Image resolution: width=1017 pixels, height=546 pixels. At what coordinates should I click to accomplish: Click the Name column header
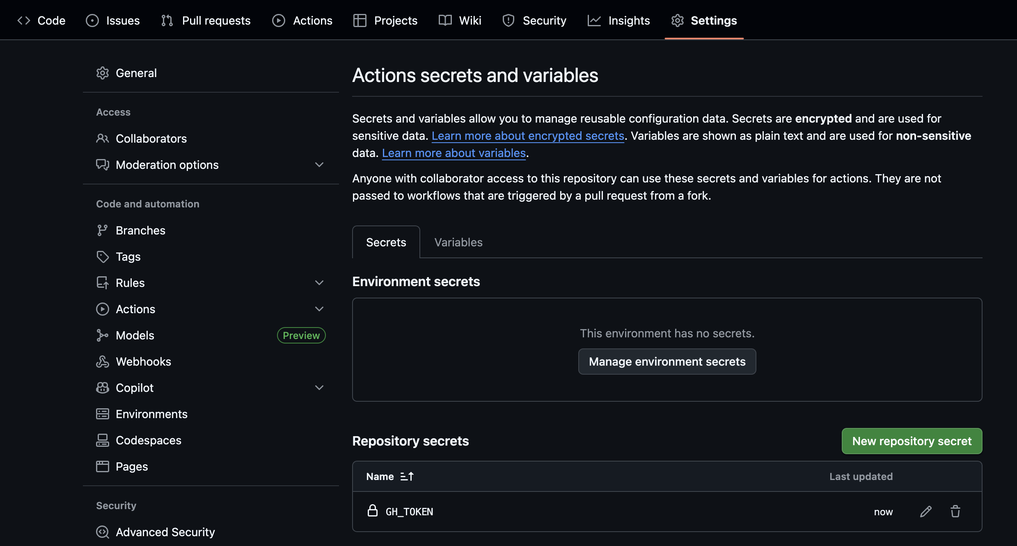pyautogui.click(x=380, y=476)
